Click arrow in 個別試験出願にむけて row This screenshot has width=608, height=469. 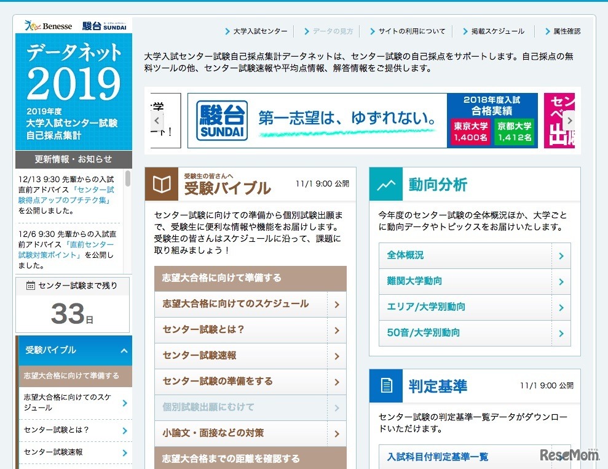(336, 407)
